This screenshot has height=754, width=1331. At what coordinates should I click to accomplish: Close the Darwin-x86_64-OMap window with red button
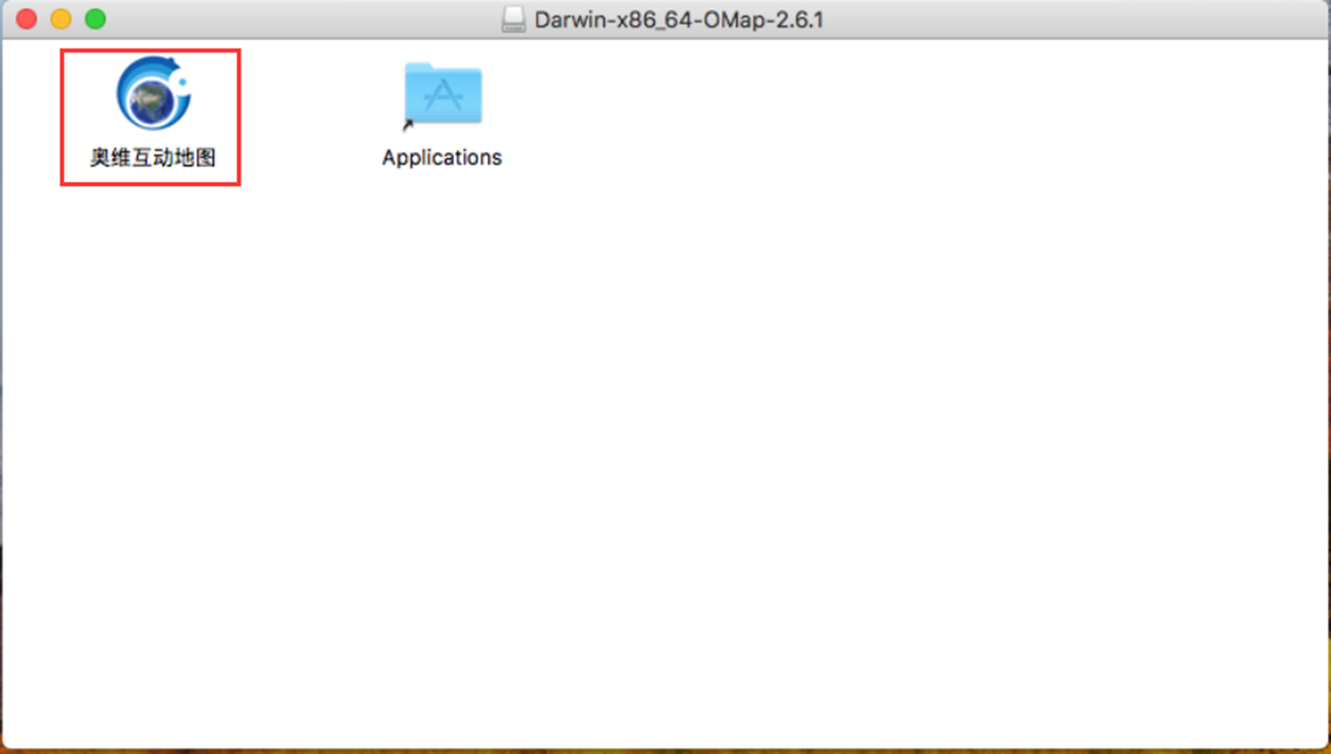[27, 19]
